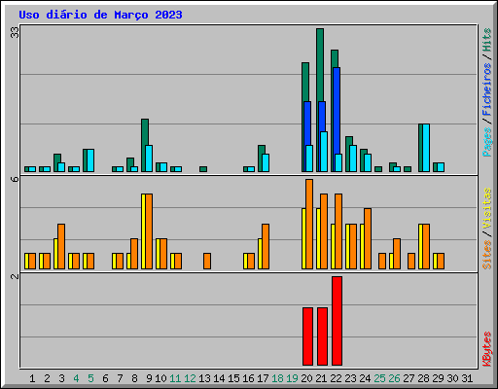Click the green weekend day 18 label
The height and width of the screenshot is (389, 498).
tap(277, 378)
